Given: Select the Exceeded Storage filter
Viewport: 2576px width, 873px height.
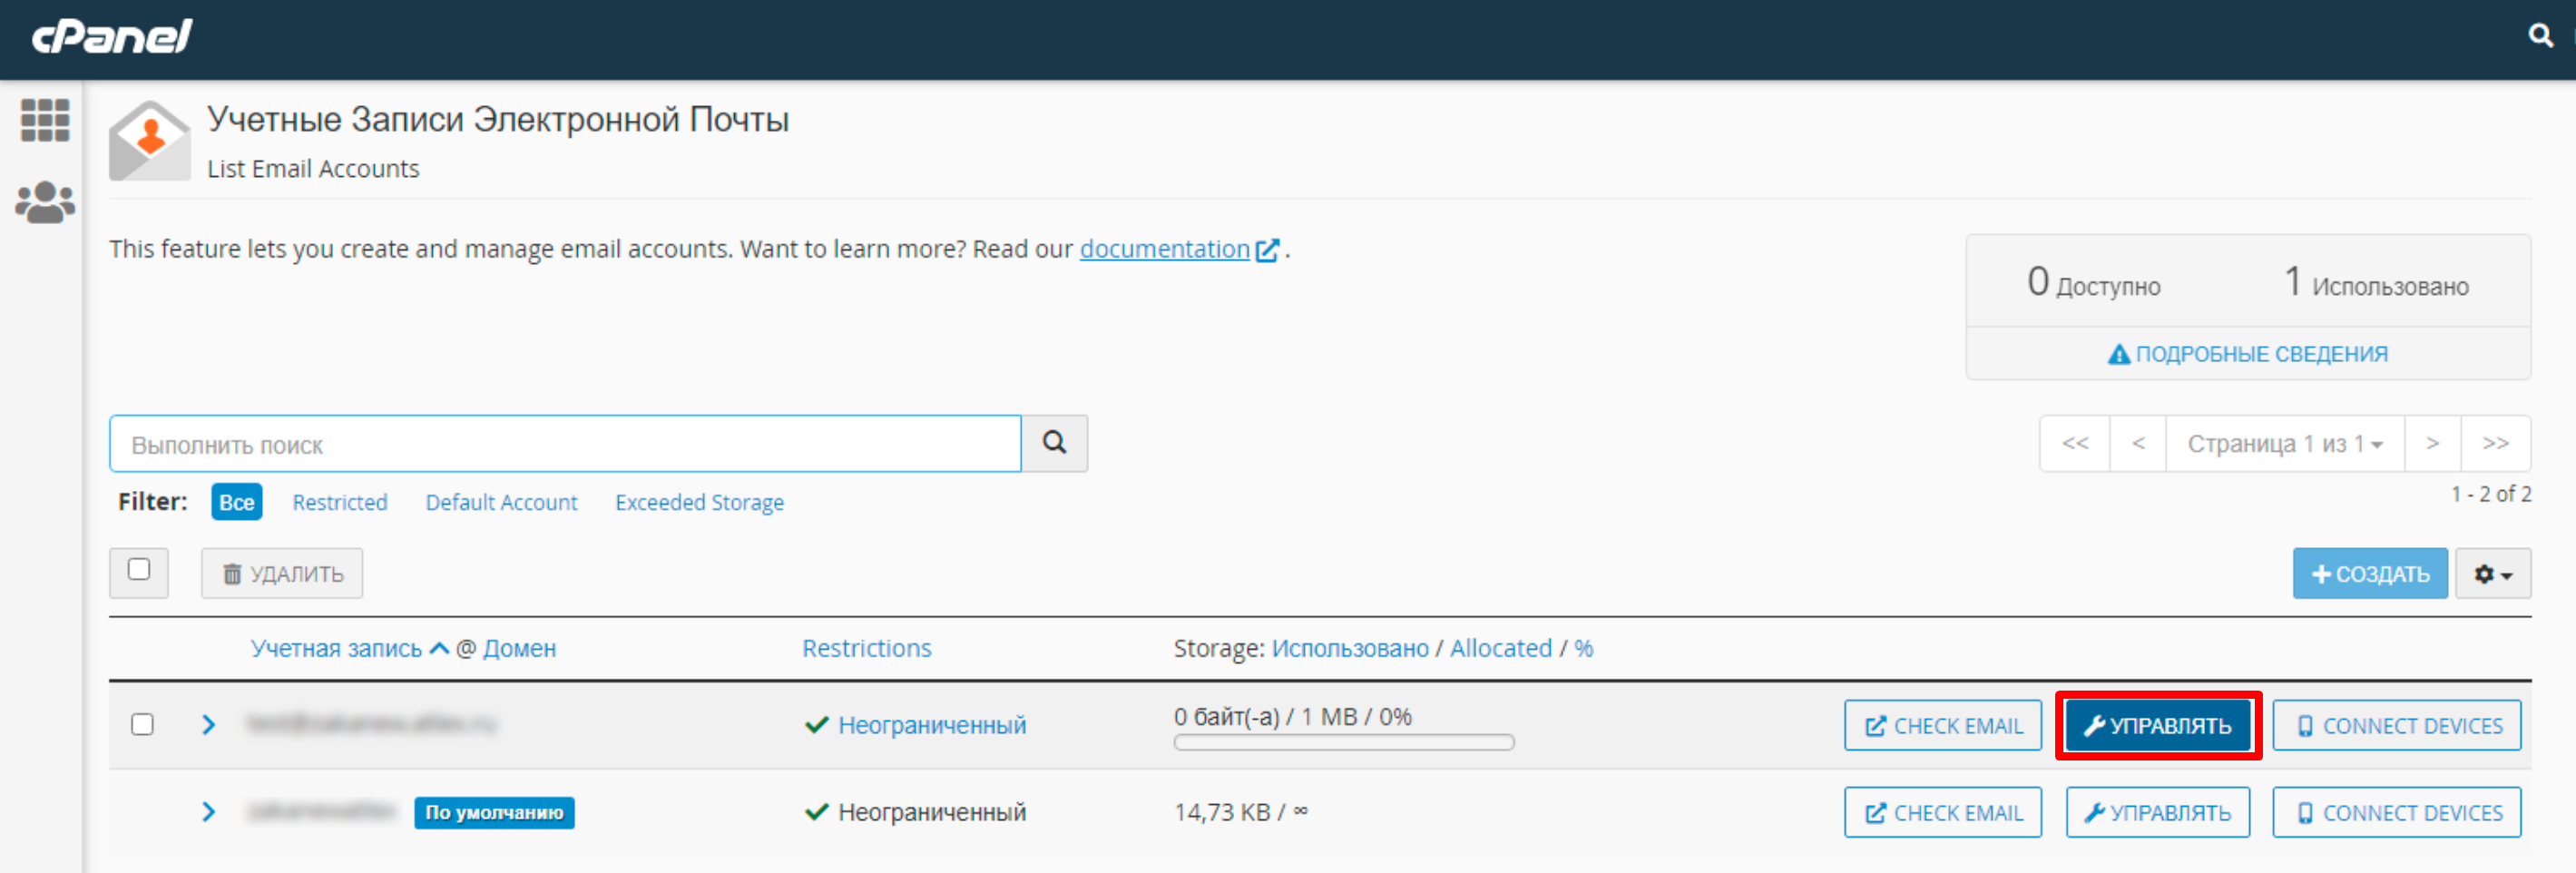Looking at the screenshot, I should pos(699,502).
